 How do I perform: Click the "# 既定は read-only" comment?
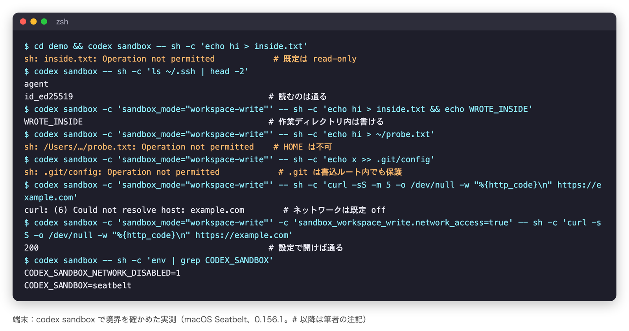[315, 59]
